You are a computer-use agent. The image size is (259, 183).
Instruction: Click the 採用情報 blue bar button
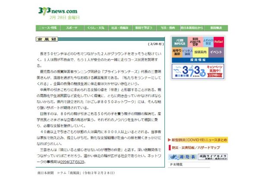(198, 60)
